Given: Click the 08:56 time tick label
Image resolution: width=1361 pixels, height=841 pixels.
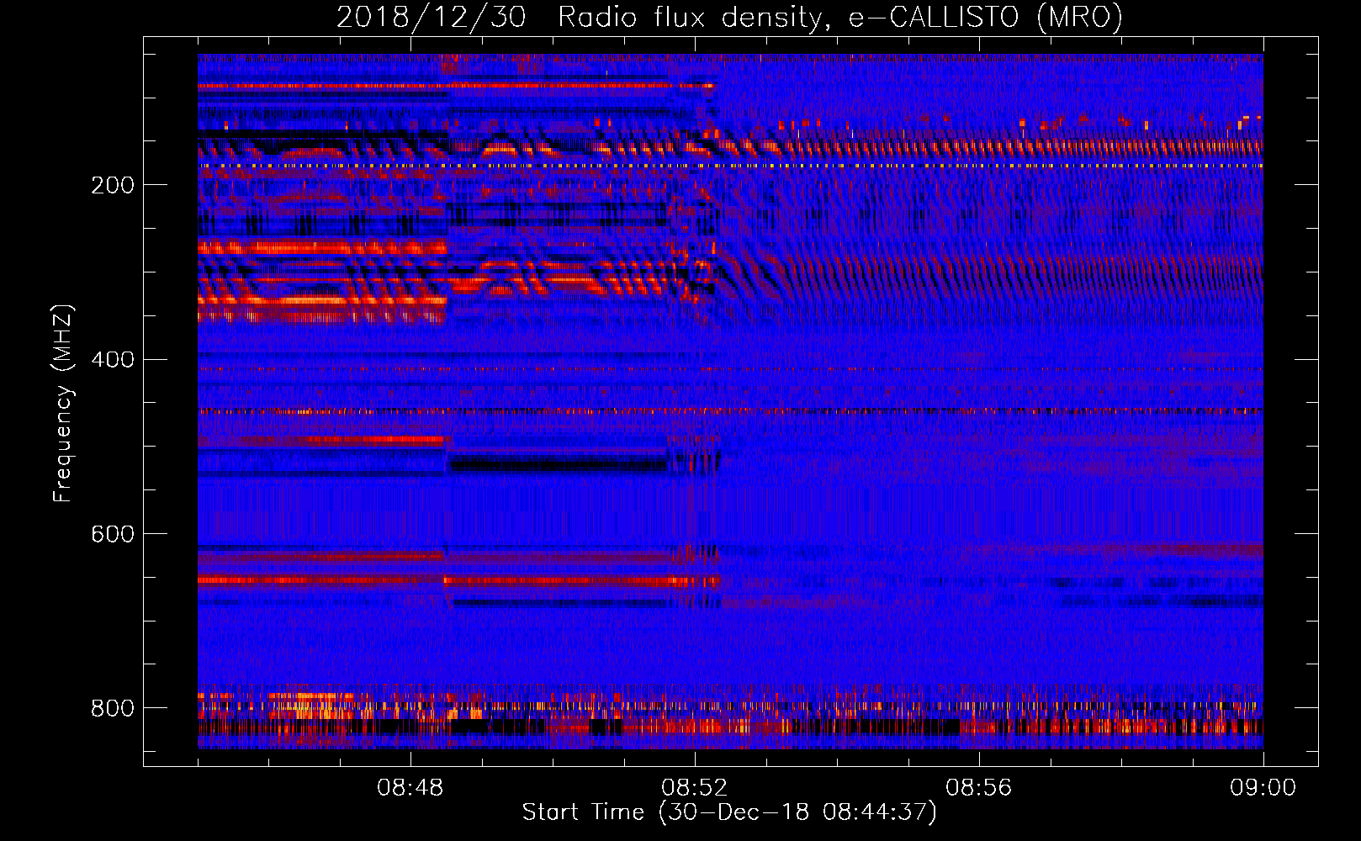Looking at the screenshot, I should [x=979, y=788].
